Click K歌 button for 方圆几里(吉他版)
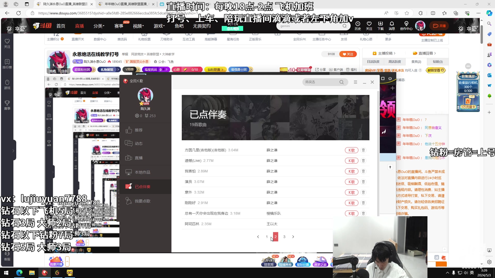 point(352,150)
